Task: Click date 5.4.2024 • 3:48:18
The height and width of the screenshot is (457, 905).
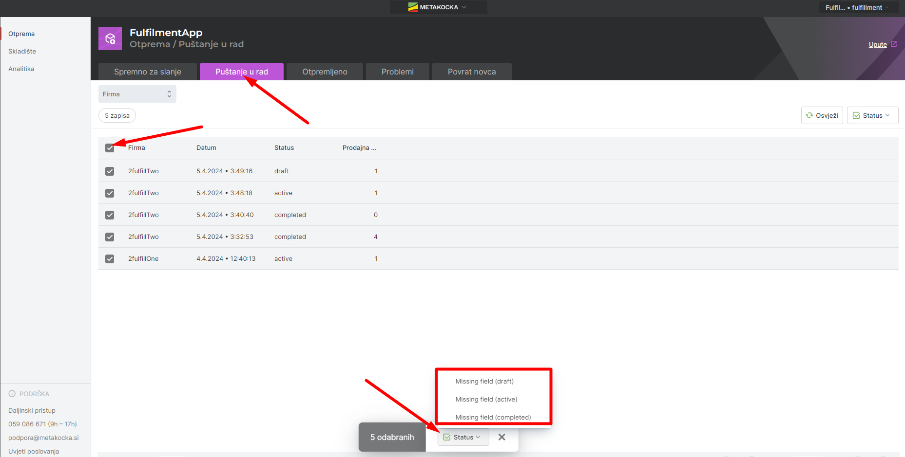Action: click(x=225, y=193)
